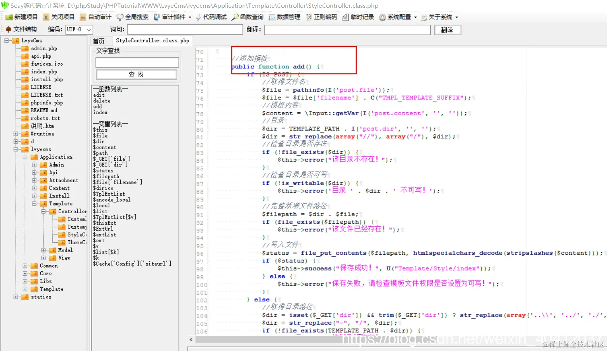Open 代码调试 code debugging
This screenshot has height=351, width=607.
pos(211,17)
